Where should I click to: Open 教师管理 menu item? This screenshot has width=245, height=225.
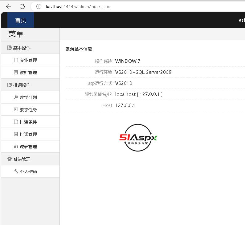pyautogui.click(x=30, y=73)
